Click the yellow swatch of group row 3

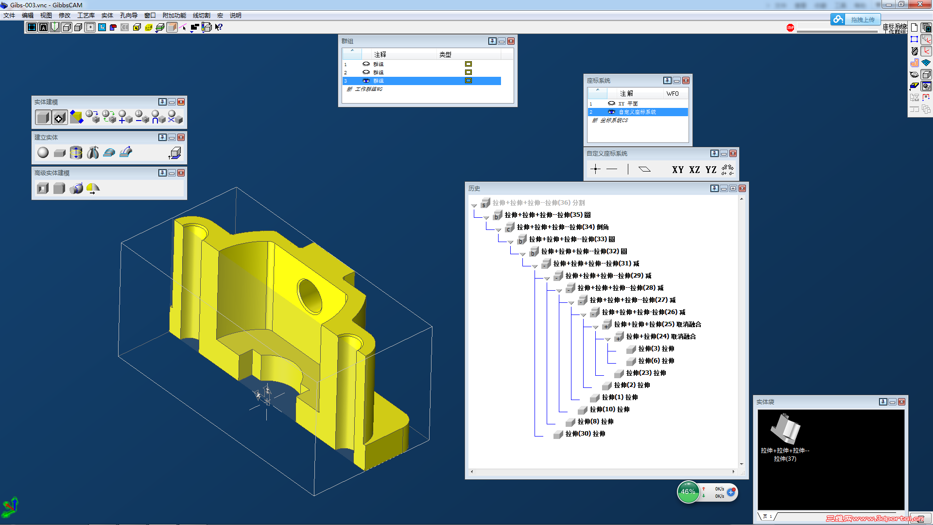(x=468, y=81)
